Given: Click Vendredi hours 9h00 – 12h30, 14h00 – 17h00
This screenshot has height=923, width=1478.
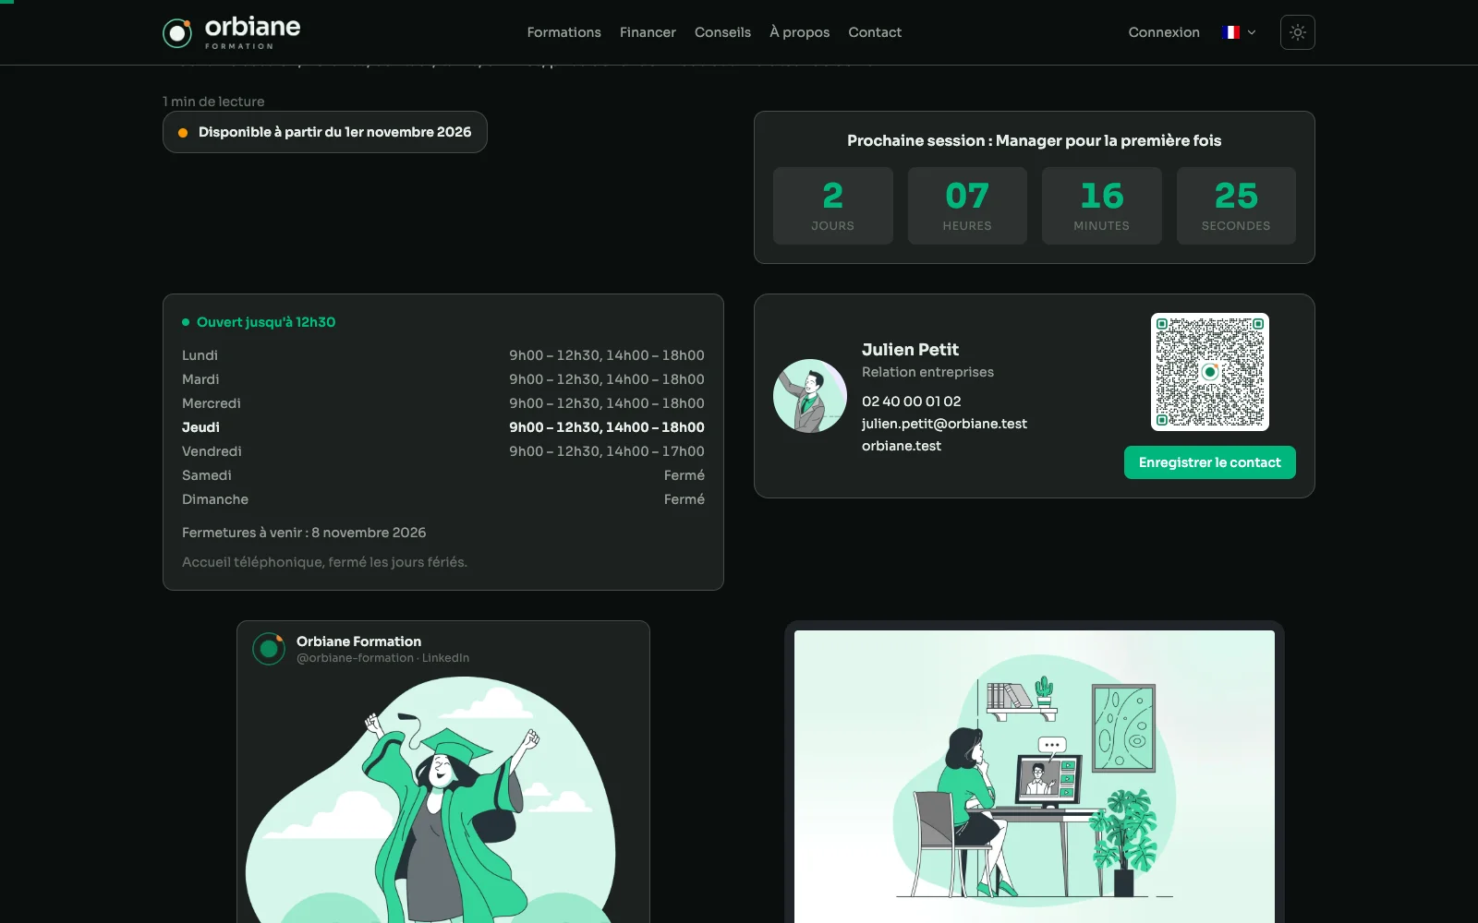Looking at the screenshot, I should point(607,451).
